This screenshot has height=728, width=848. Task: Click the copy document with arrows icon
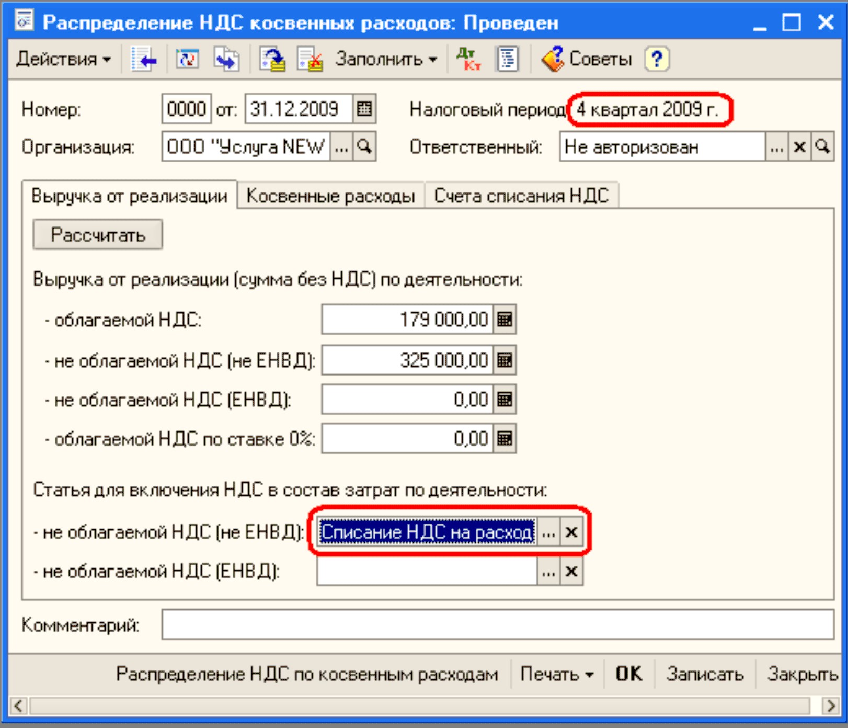point(226,59)
